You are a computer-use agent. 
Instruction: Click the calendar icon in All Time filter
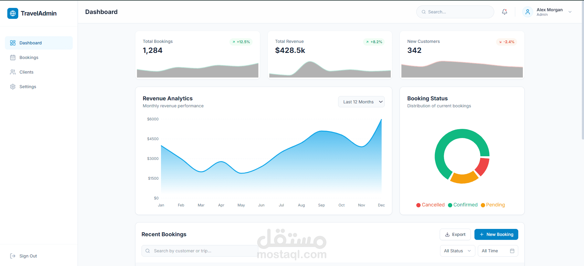coord(512,251)
